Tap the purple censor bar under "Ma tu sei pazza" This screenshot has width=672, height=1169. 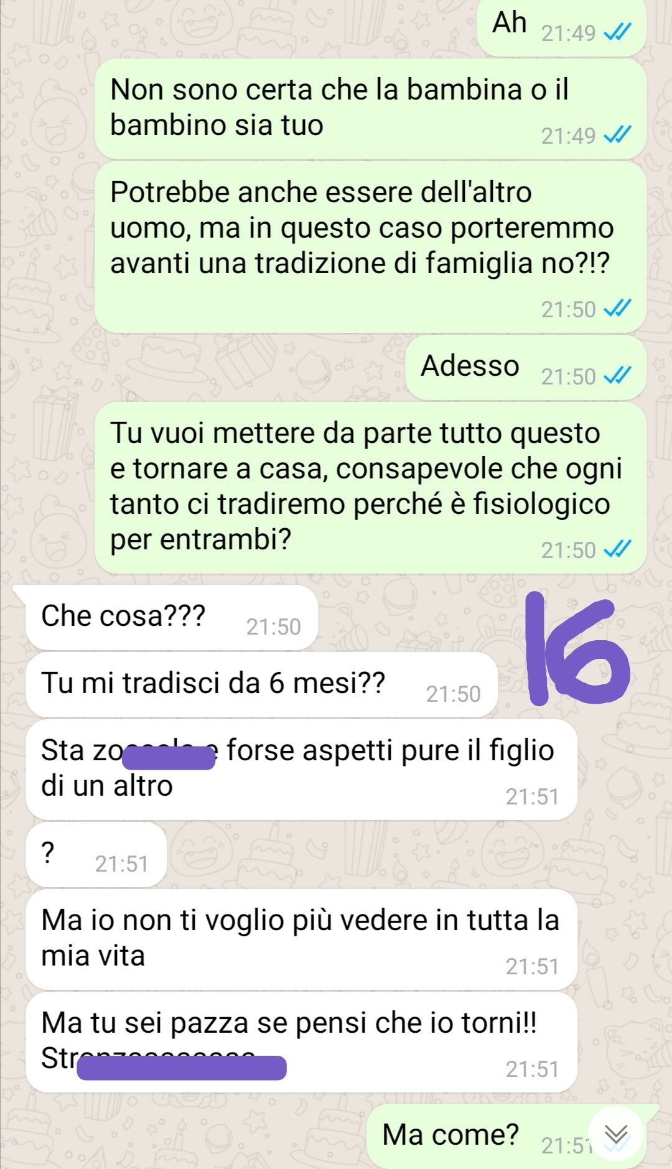(182, 1068)
